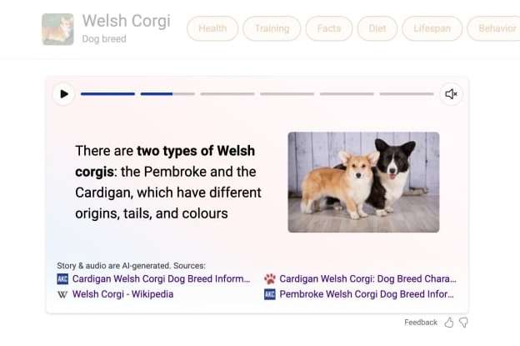The image size is (520, 346).
Task: Open Cardigan Welsh Corgi: Dog Breed Chara... link
Action: click(367, 279)
